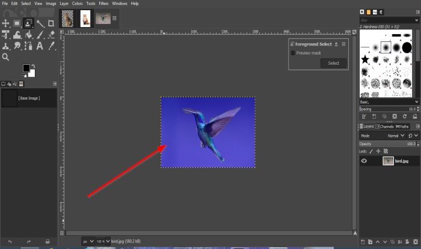
Task: Click the black foreground color swatch
Action: (x=26, y=68)
